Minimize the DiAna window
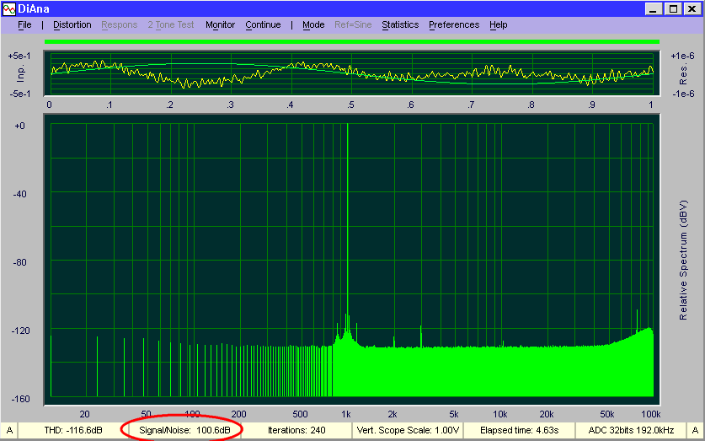705x441 pixels. [654, 8]
